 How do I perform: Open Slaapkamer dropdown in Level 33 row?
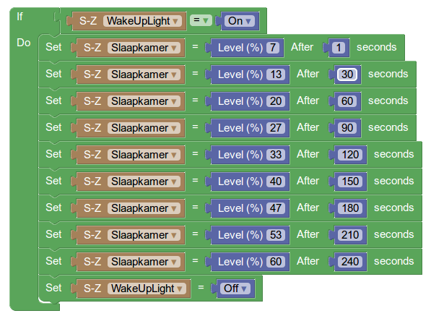[x=144, y=155]
